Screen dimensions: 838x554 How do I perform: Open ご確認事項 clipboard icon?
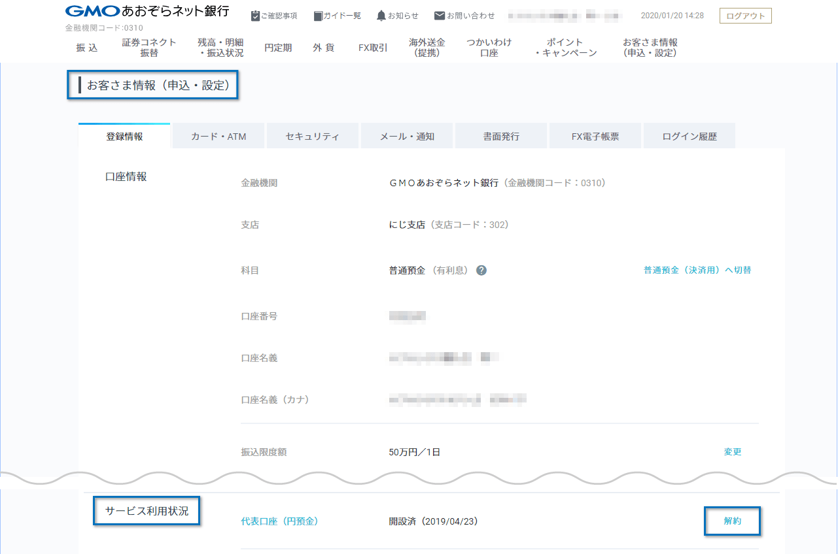tap(255, 16)
